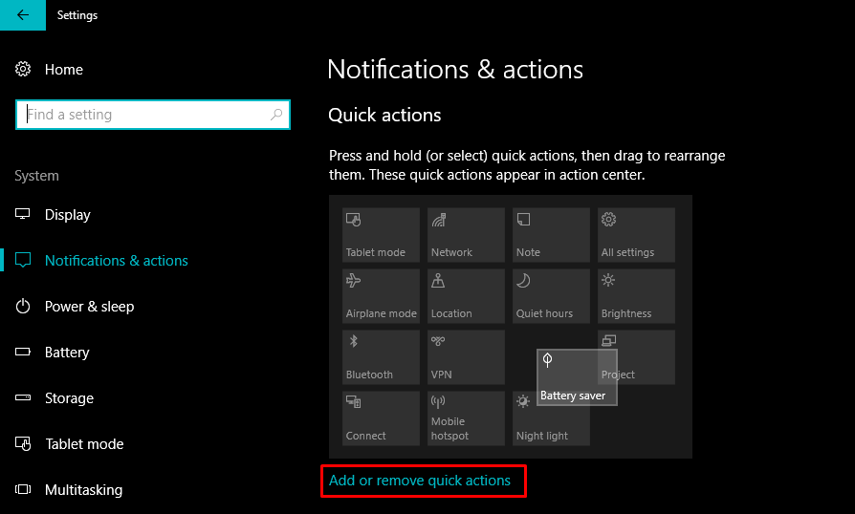The width and height of the screenshot is (855, 514).
Task: Open Storage settings
Action: [69, 398]
